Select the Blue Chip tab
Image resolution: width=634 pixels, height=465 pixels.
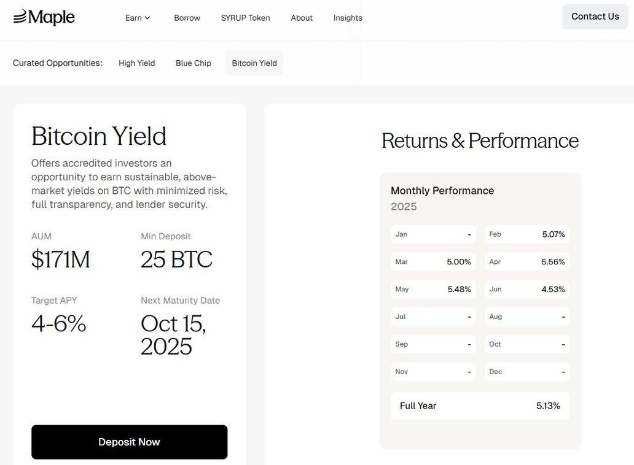(194, 63)
